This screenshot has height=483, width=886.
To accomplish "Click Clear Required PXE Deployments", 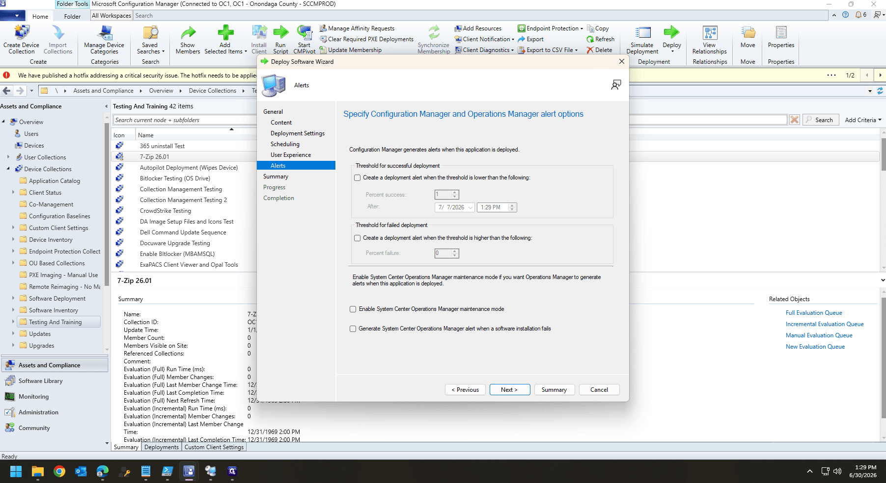I will point(367,39).
